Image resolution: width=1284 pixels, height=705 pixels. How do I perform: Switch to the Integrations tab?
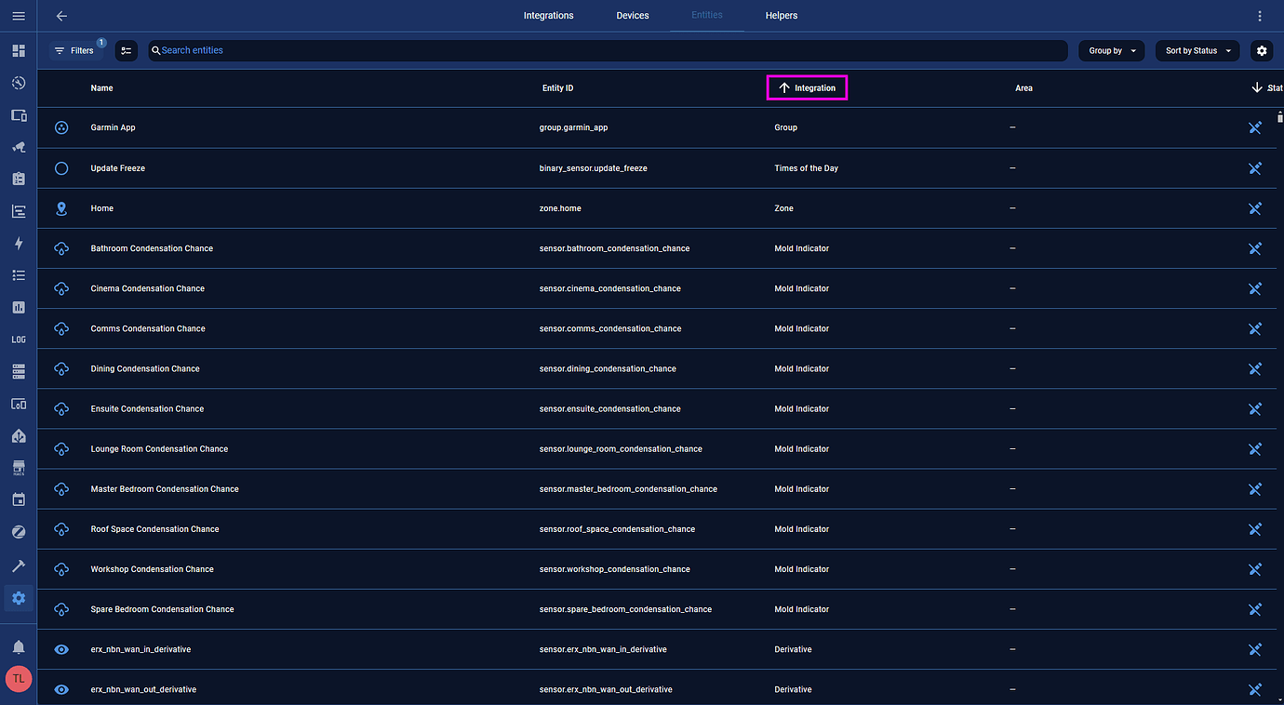click(549, 16)
